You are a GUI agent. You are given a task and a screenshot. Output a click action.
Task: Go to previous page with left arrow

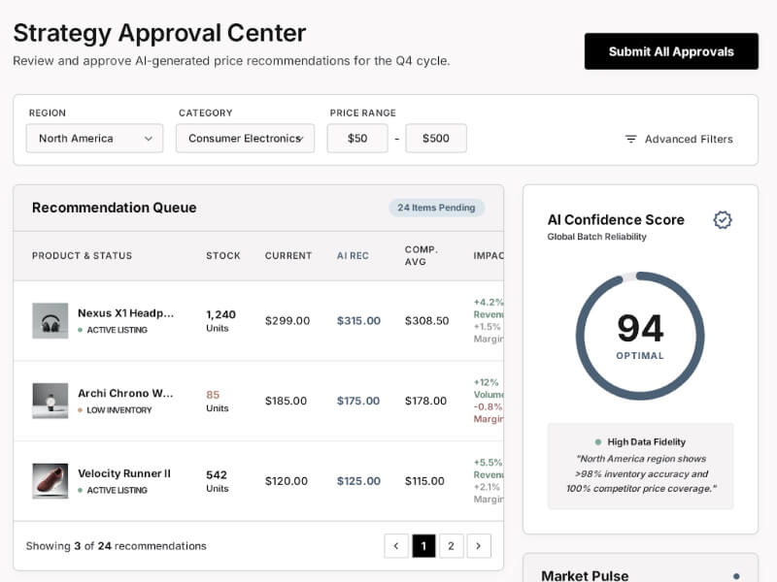396,546
